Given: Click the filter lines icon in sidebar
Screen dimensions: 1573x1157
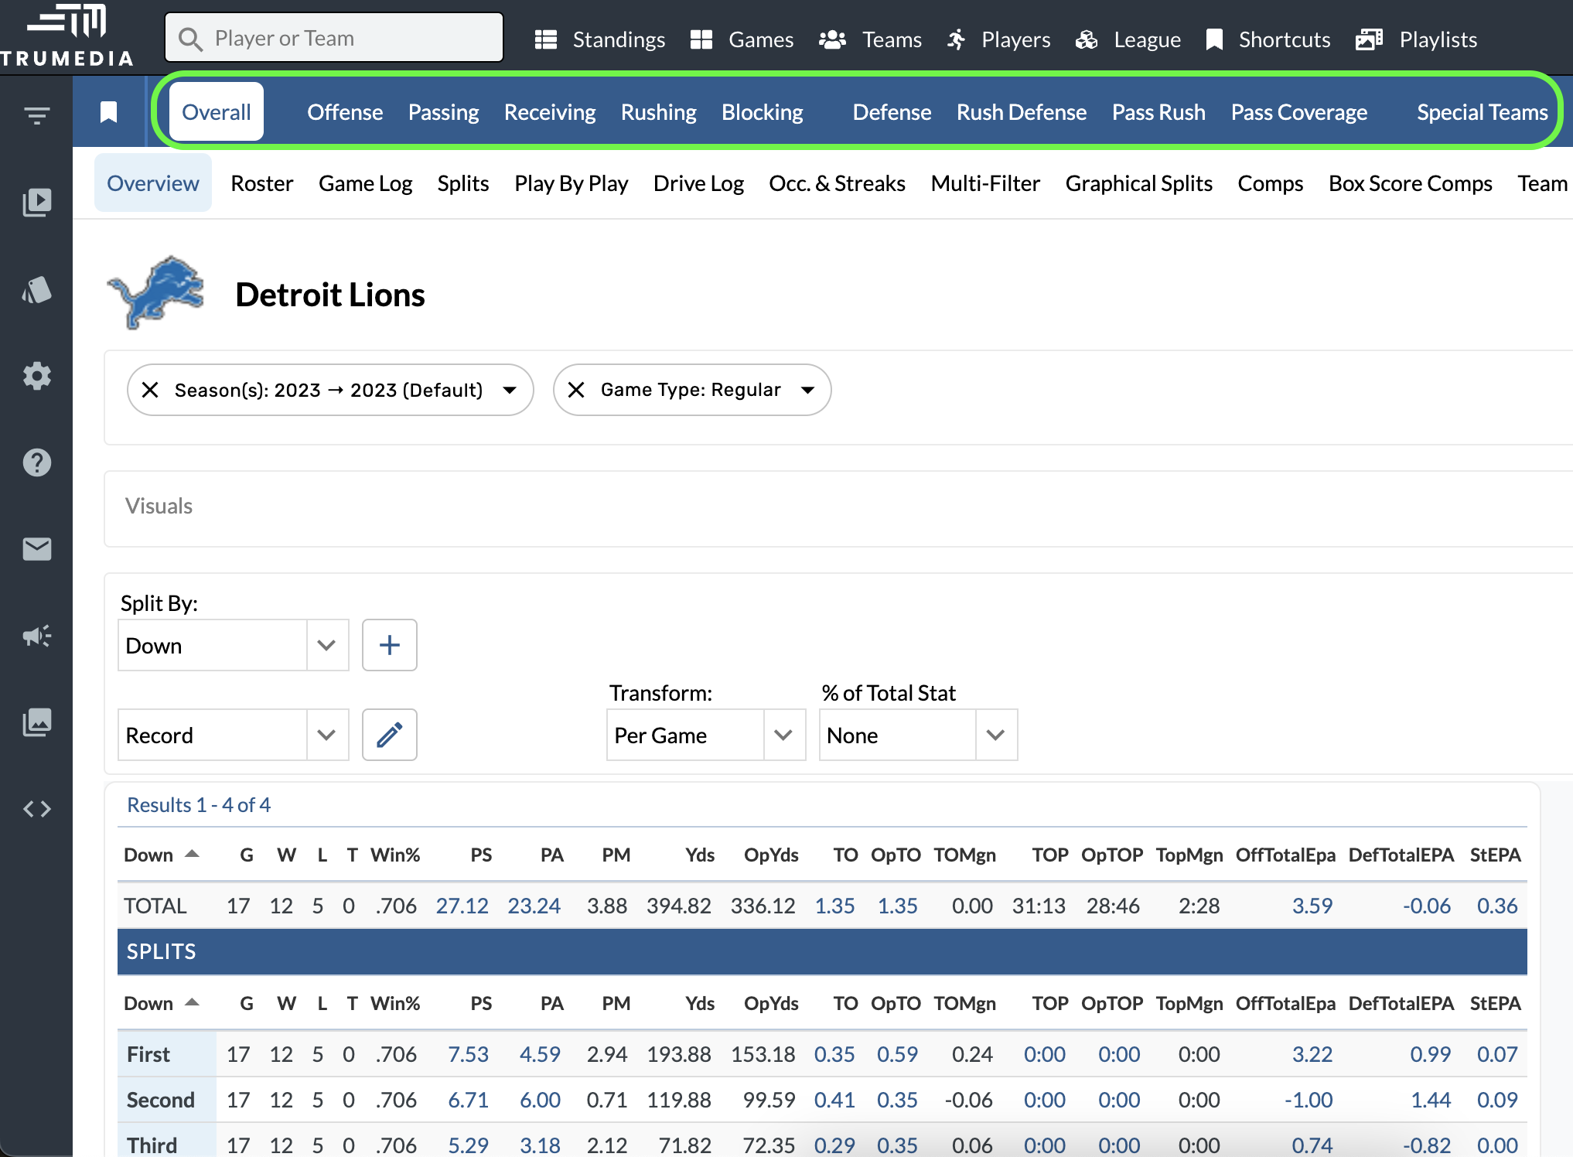Looking at the screenshot, I should pyautogui.click(x=36, y=116).
